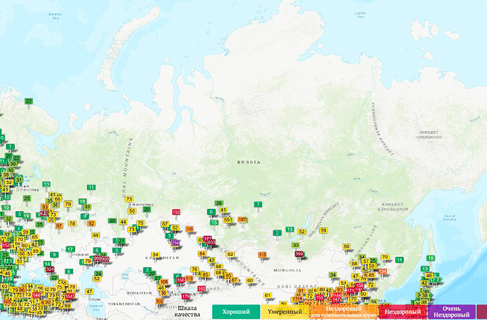This screenshot has height=320, width=487.
Task: Select the yellow Умеренный legend category
Action: (285, 312)
